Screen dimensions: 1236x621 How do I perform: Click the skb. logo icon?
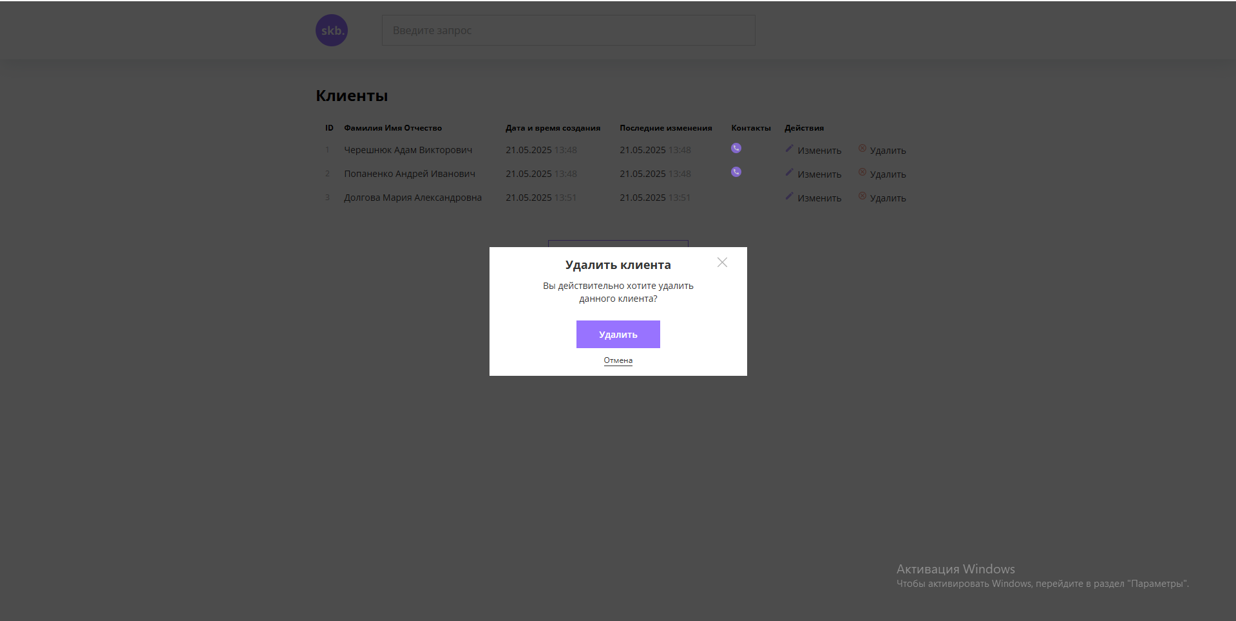(331, 30)
